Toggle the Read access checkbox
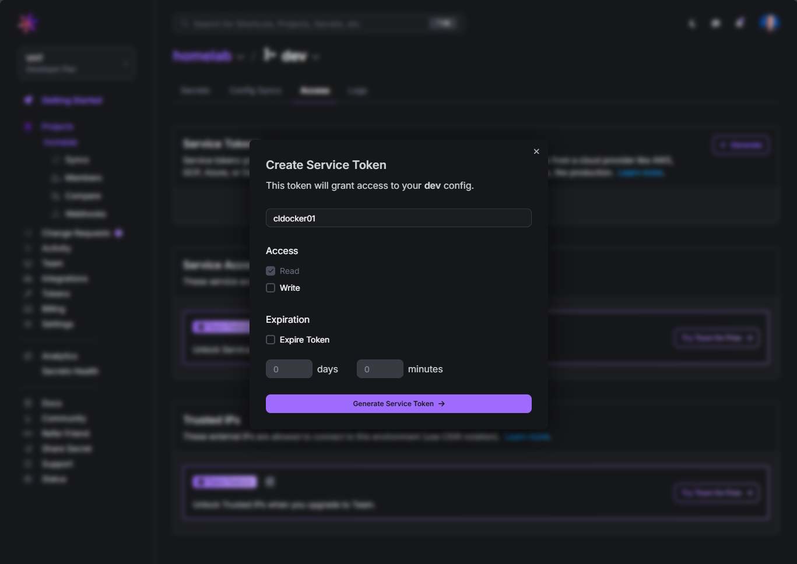The width and height of the screenshot is (797, 564). (x=271, y=271)
